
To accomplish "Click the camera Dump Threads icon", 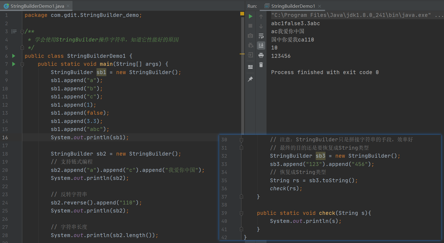I will [250, 36].
